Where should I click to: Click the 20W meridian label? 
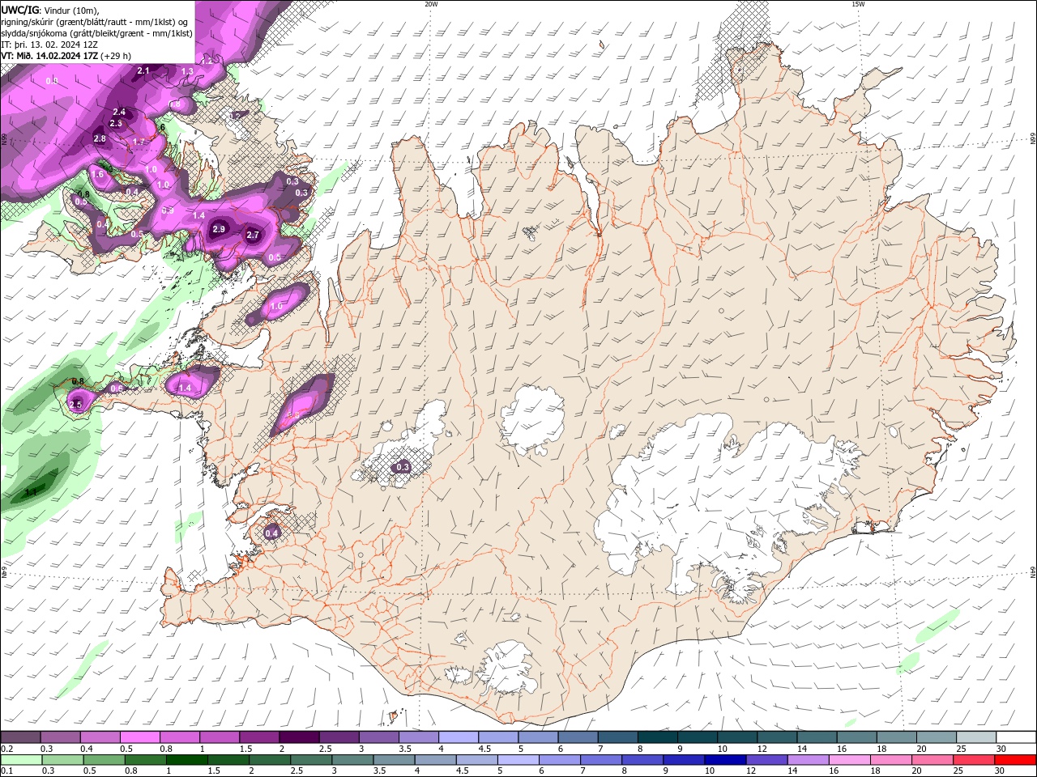431,4
